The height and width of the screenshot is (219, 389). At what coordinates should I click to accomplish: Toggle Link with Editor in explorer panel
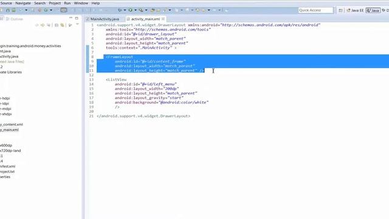(x=62, y=25)
